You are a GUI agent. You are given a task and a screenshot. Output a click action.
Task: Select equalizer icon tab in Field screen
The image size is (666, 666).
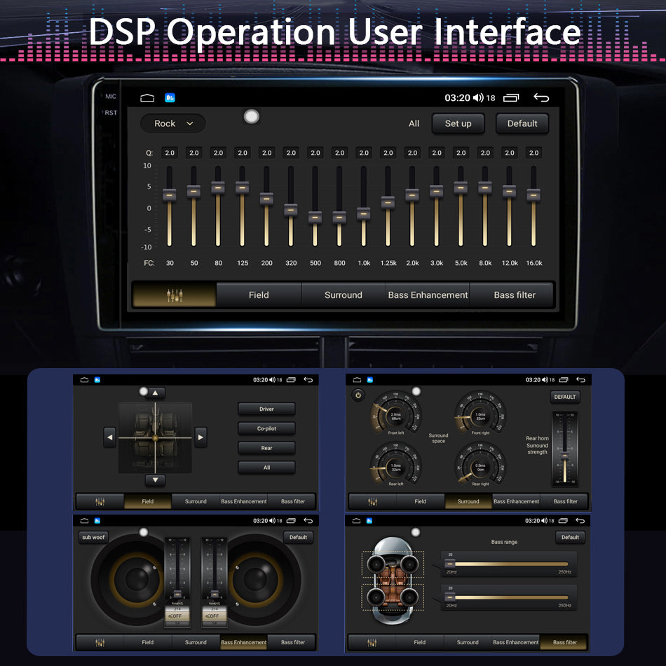click(x=100, y=502)
